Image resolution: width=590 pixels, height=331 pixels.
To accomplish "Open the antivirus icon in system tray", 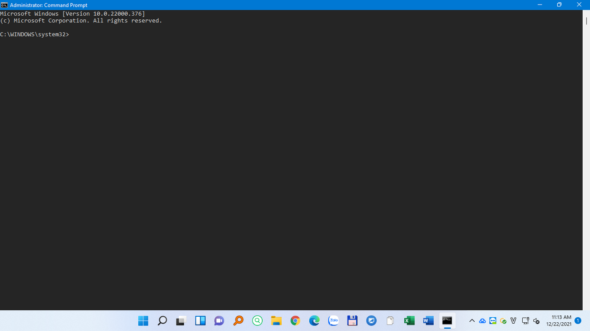I will click(503, 320).
